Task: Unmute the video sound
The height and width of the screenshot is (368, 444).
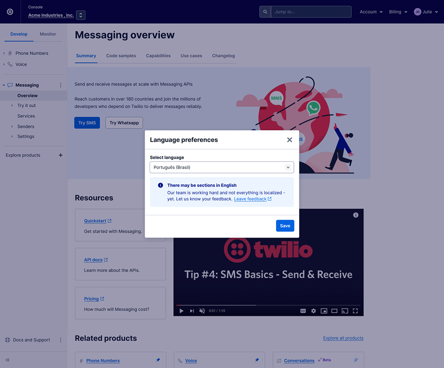Action: pos(202,311)
